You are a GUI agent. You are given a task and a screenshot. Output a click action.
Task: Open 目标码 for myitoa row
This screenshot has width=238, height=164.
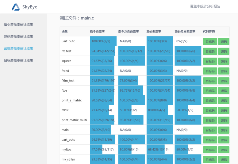point(210,150)
